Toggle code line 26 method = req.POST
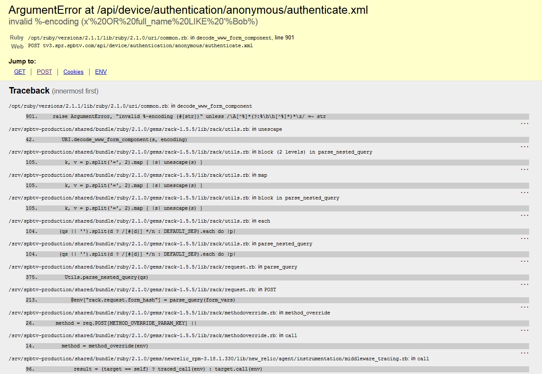542x374 pixels. click(277, 323)
